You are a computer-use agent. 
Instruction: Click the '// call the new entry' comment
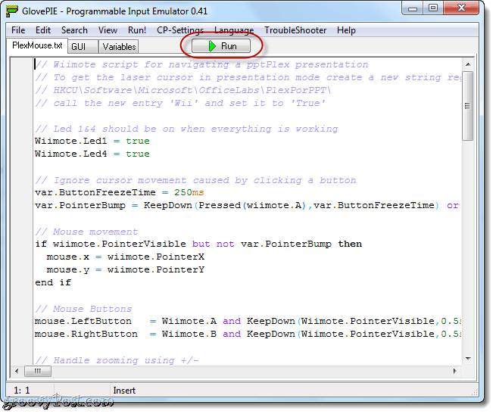click(180, 103)
